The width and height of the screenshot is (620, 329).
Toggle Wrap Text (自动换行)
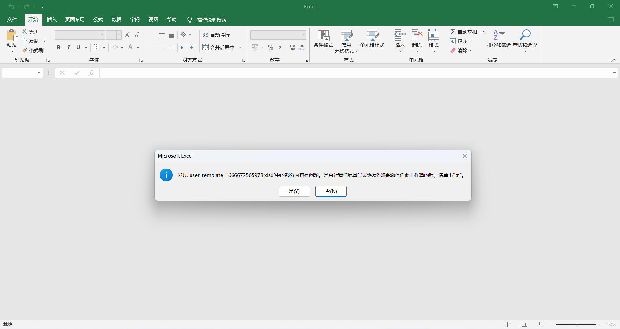tap(216, 35)
